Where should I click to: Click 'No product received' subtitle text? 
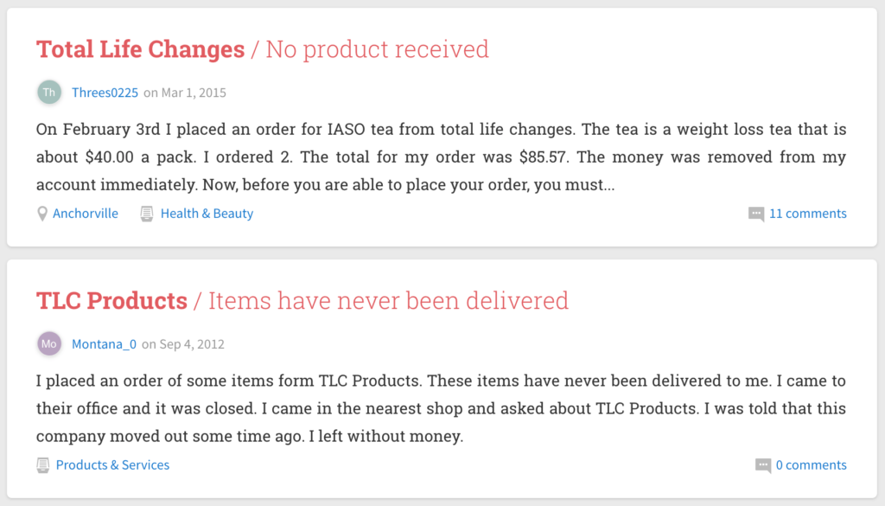(x=377, y=49)
